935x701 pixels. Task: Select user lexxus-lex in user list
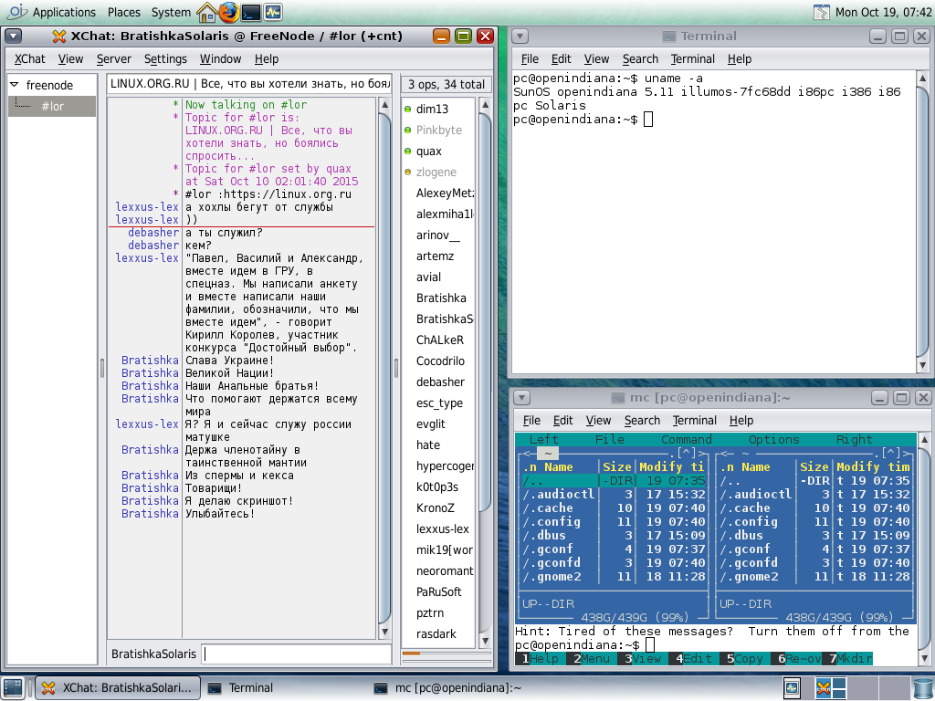point(443,528)
